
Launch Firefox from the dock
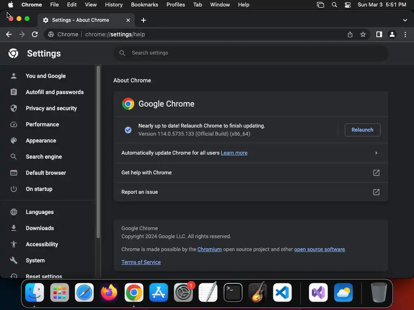click(109, 292)
